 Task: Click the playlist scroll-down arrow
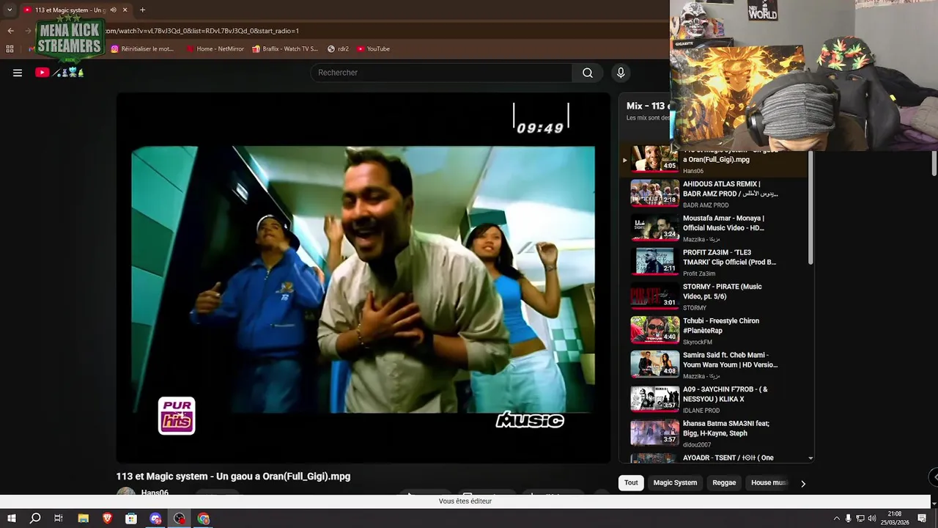point(810,458)
